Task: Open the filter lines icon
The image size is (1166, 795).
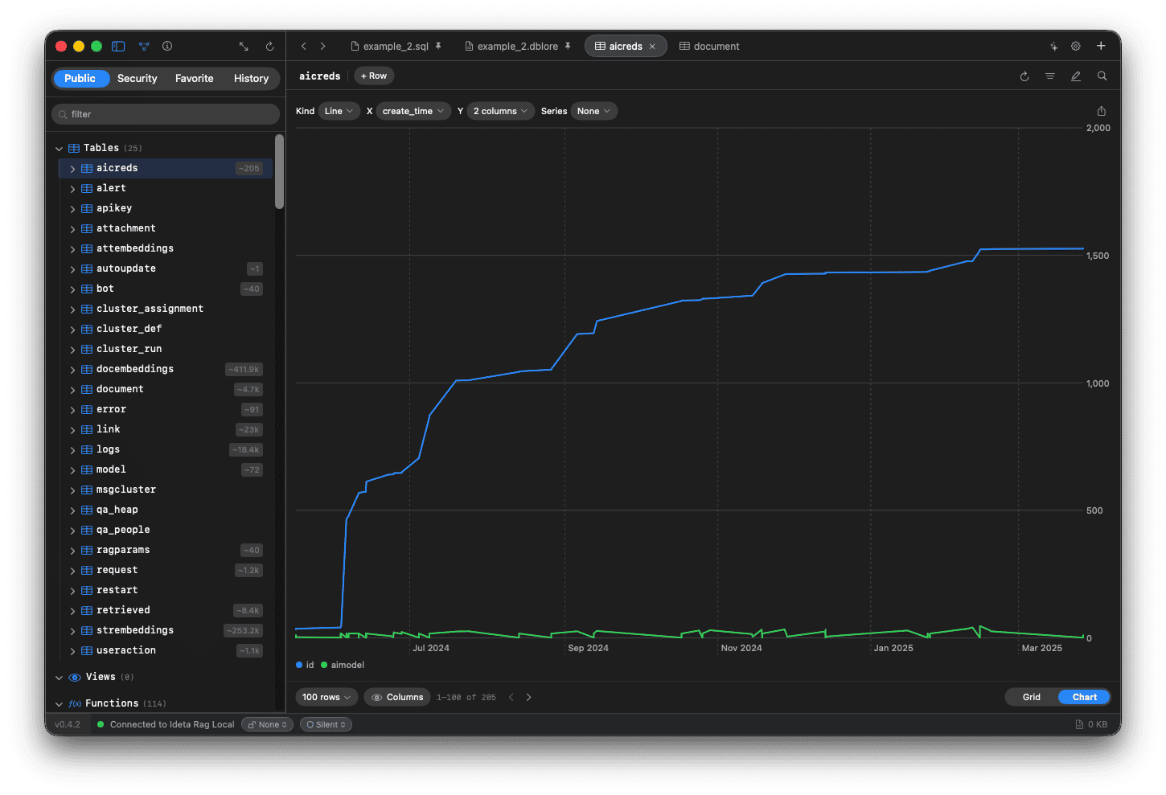Action: pos(1050,76)
